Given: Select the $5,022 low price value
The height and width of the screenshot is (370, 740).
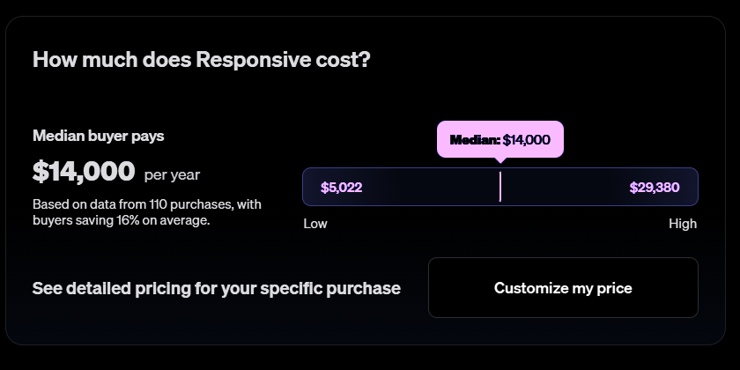Looking at the screenshot, I should coord(342,188).
